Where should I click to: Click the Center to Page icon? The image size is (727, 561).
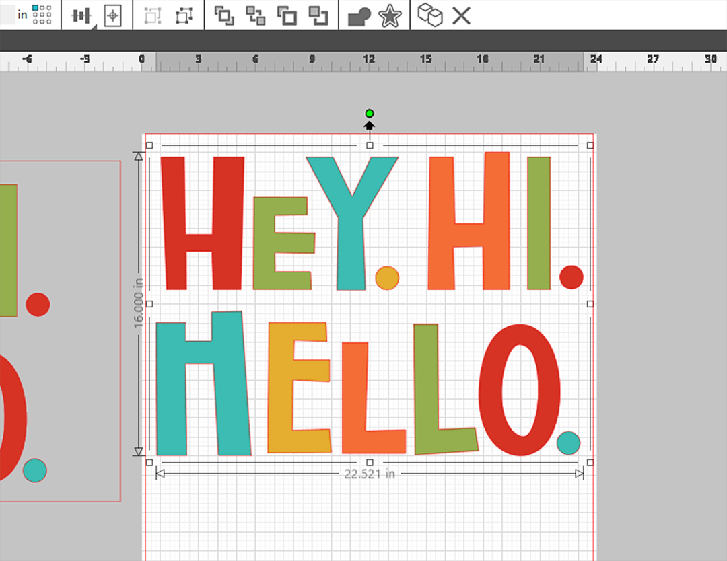click(112, 15)
